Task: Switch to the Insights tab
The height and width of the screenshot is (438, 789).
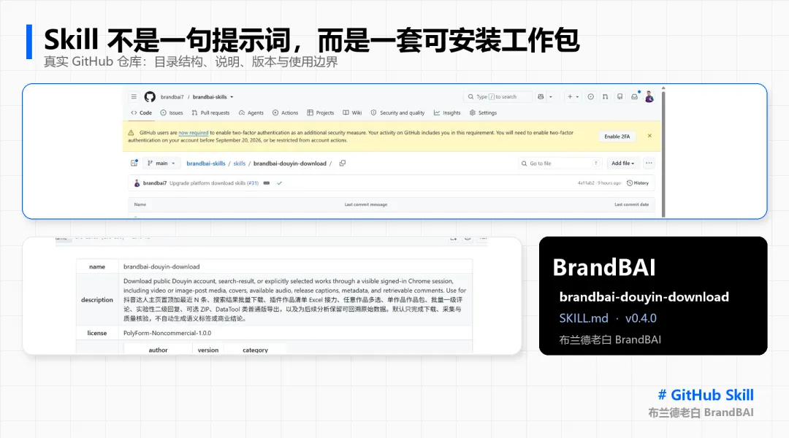Action: point(447,112)
